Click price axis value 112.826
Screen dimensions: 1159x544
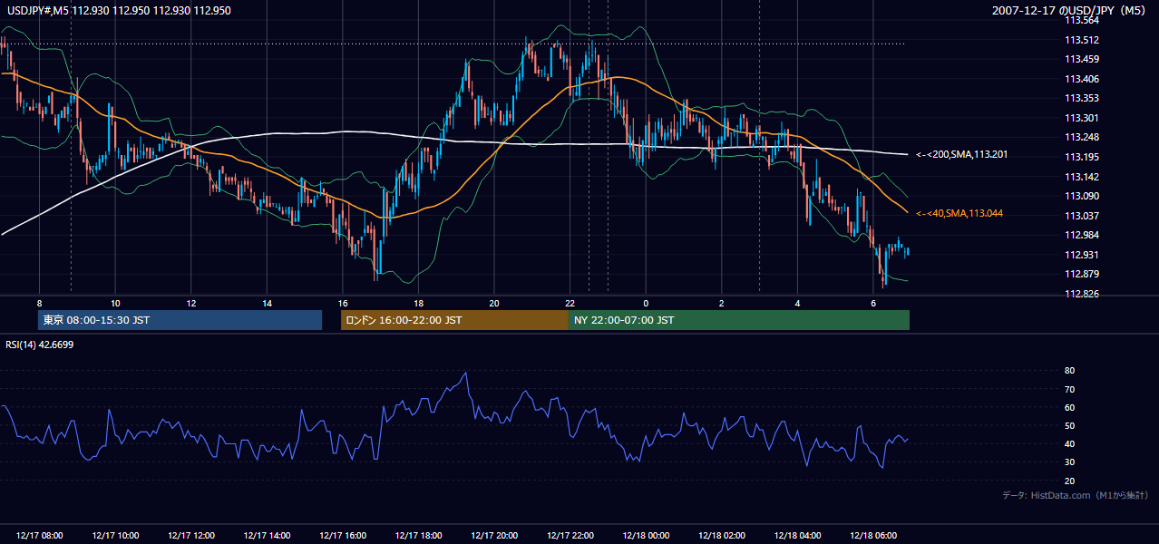1082,294
